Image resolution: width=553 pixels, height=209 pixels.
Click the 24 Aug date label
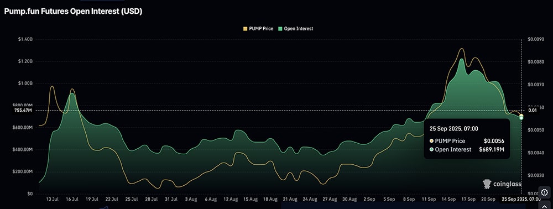pos(310,200)
